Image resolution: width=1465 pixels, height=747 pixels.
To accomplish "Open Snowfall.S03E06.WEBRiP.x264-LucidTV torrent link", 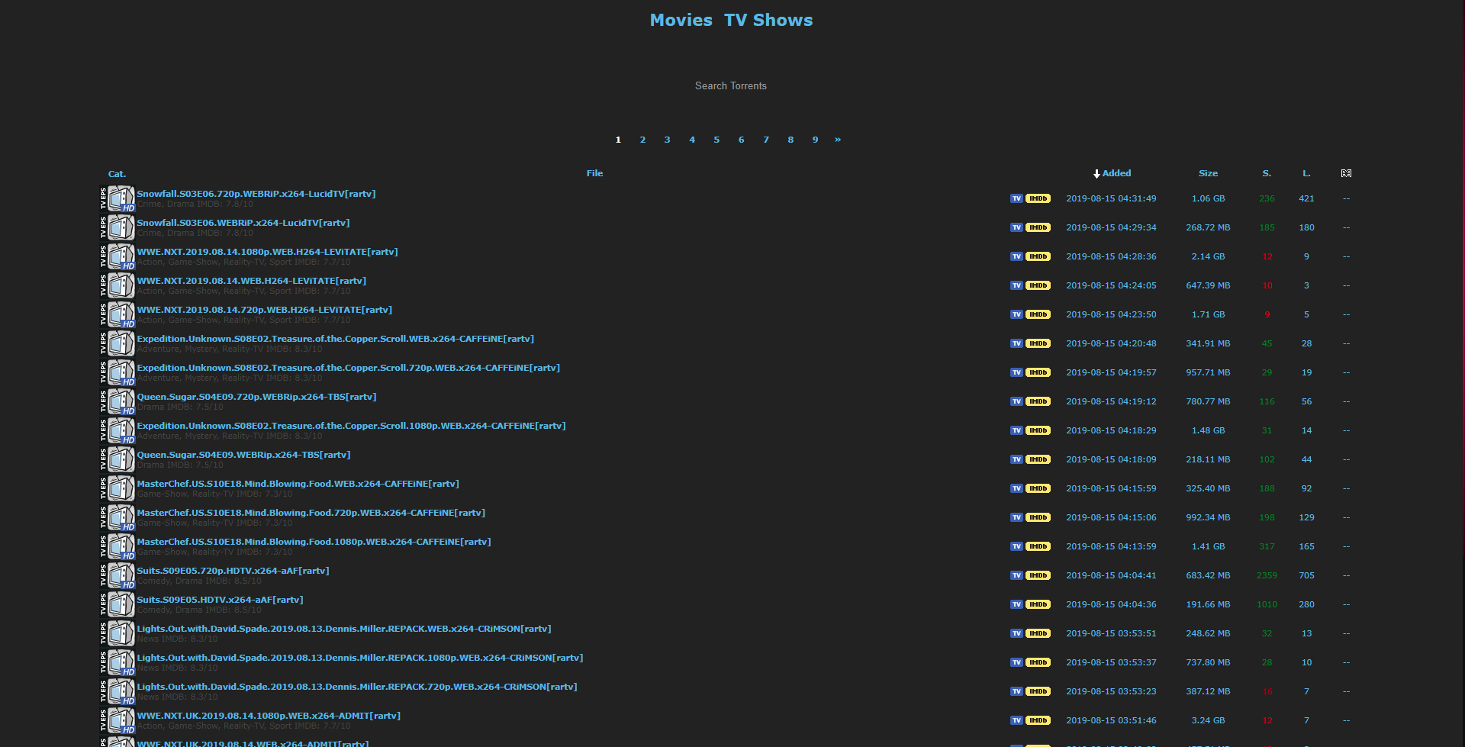I will pyautogui.click(x=243, y=223).
